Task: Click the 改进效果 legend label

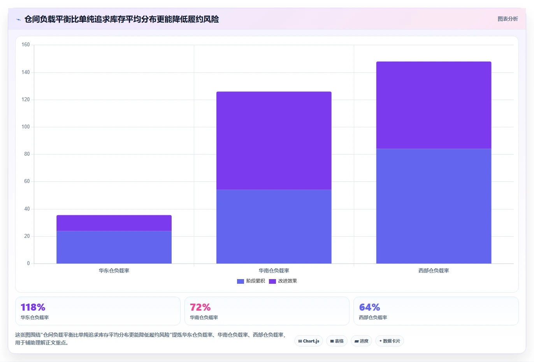Action: coord(288,281)
